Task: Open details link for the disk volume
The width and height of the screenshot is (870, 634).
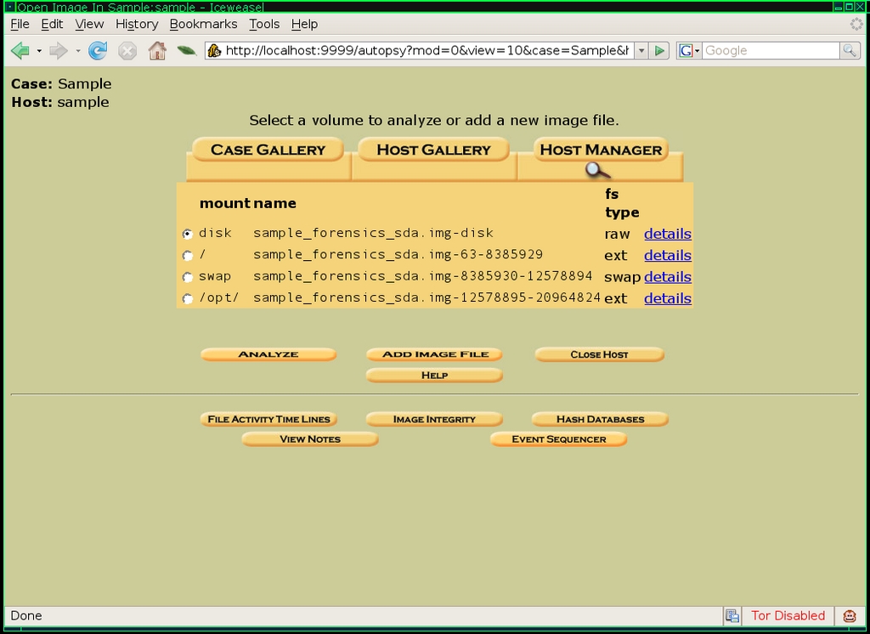Action: 667,234
